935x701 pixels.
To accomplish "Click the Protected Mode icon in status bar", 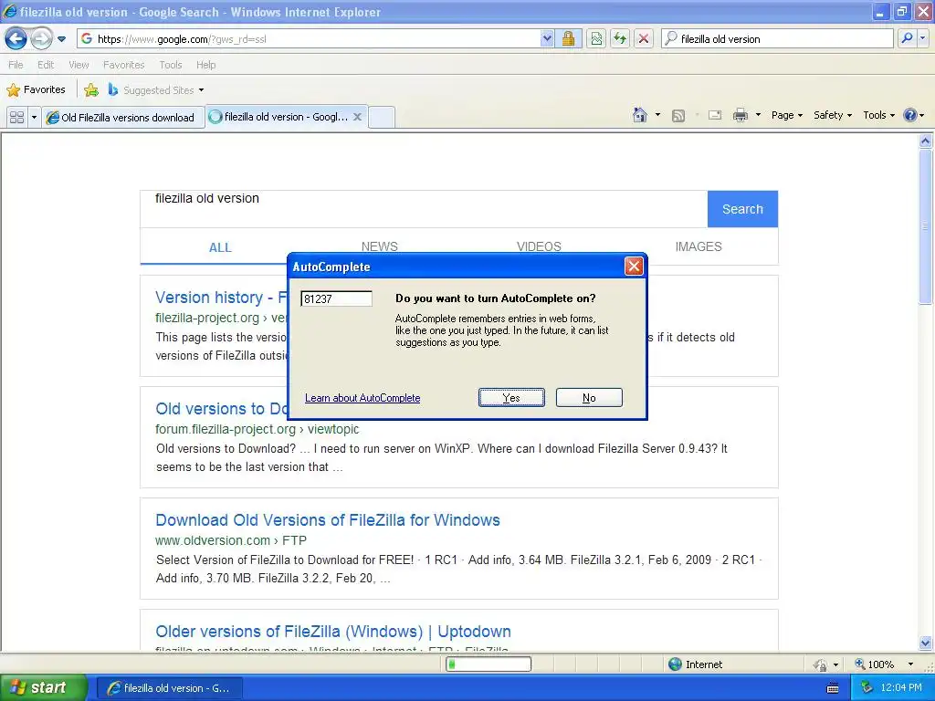I will pyautogui.click(x=821, y=664).
